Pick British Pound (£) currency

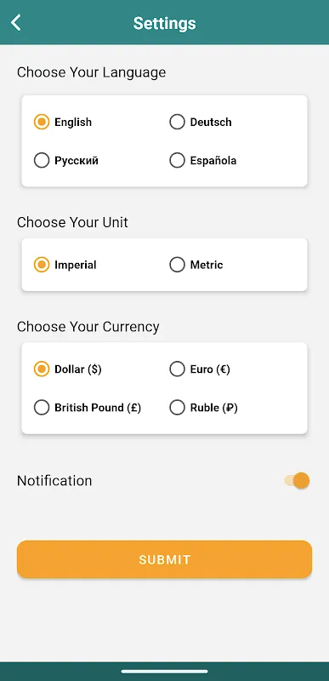42,408
